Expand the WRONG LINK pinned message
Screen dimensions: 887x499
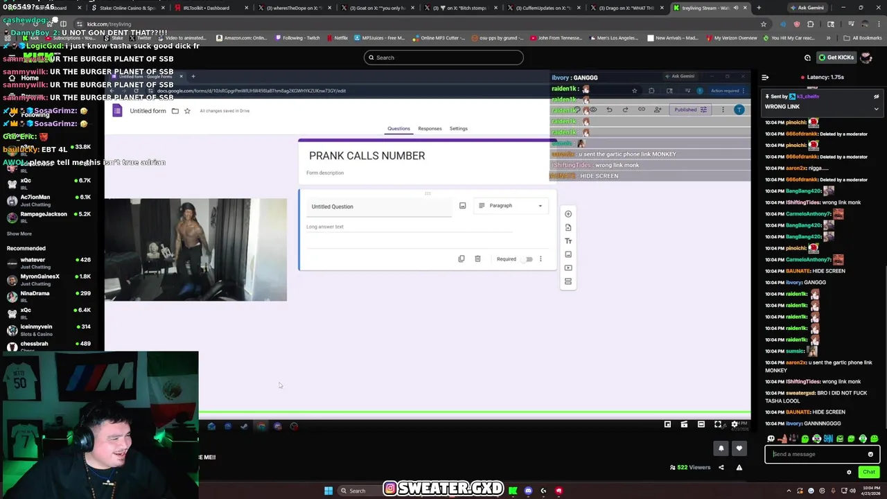click(876, 109)
